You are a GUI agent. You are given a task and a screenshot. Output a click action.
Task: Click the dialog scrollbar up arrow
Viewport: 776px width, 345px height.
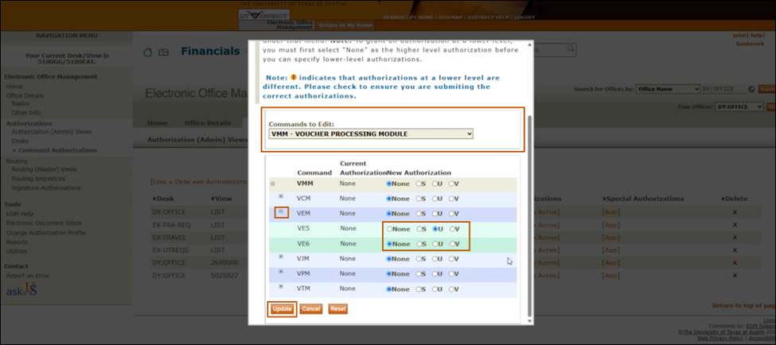[x=529, y=44]
